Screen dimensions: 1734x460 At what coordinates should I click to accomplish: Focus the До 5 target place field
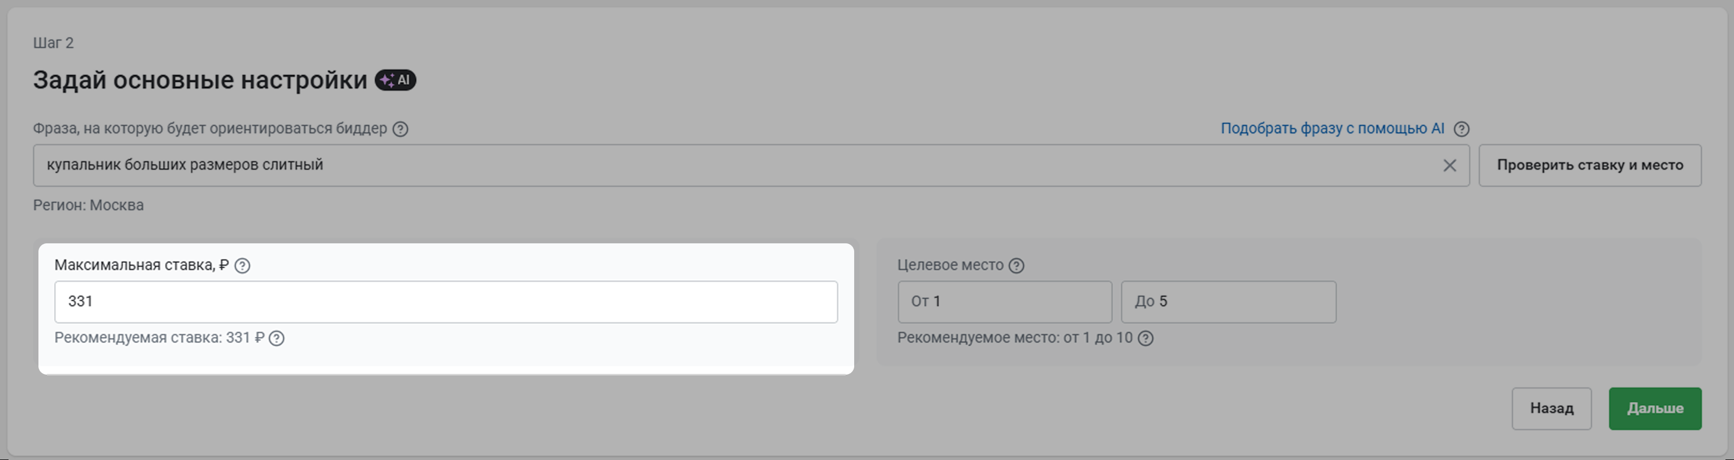pyautogui.click(x=1228, y=302)
